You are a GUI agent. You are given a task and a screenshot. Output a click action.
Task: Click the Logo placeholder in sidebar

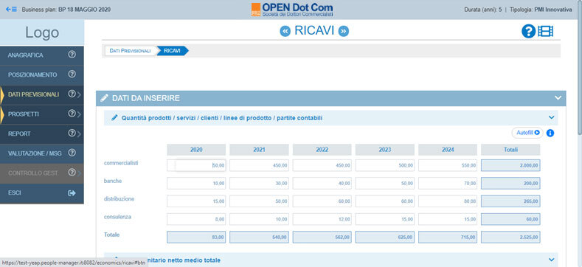point(42,32)
